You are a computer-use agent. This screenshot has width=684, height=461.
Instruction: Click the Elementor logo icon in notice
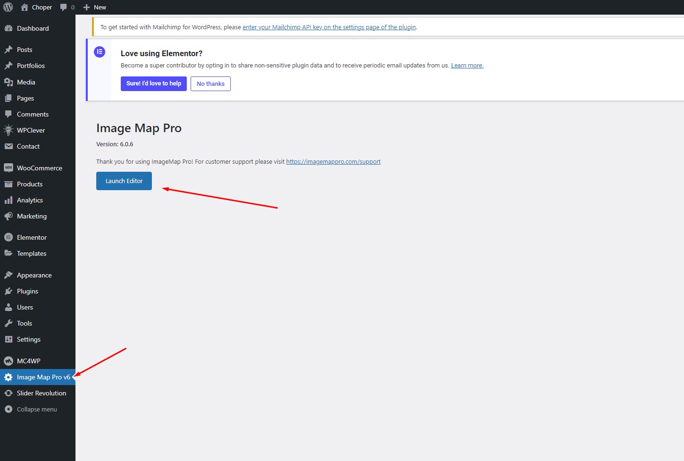[100, 52]
